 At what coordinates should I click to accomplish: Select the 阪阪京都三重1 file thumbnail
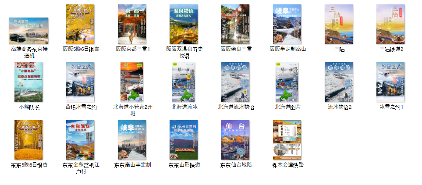tap(132, 24)
